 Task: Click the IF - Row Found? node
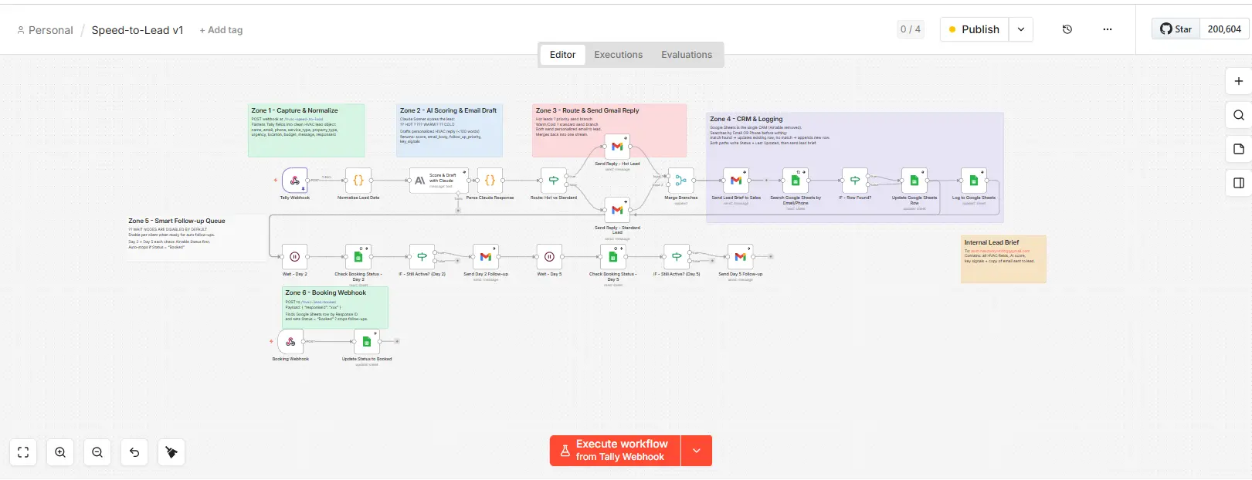click(x=855, y=181)
